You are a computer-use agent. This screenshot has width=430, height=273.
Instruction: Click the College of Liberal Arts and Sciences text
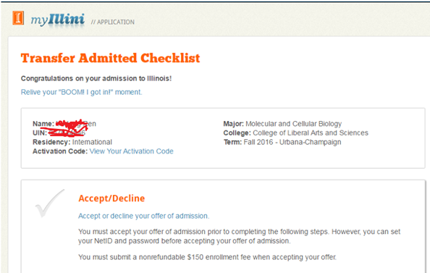(311, 133)
